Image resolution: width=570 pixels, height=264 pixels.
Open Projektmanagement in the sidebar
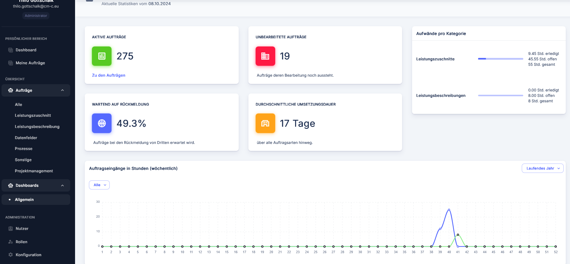[x=34, y=171]
